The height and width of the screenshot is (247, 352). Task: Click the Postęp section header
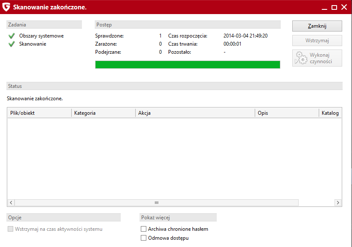pyautogui.click(x=188, y=25)
